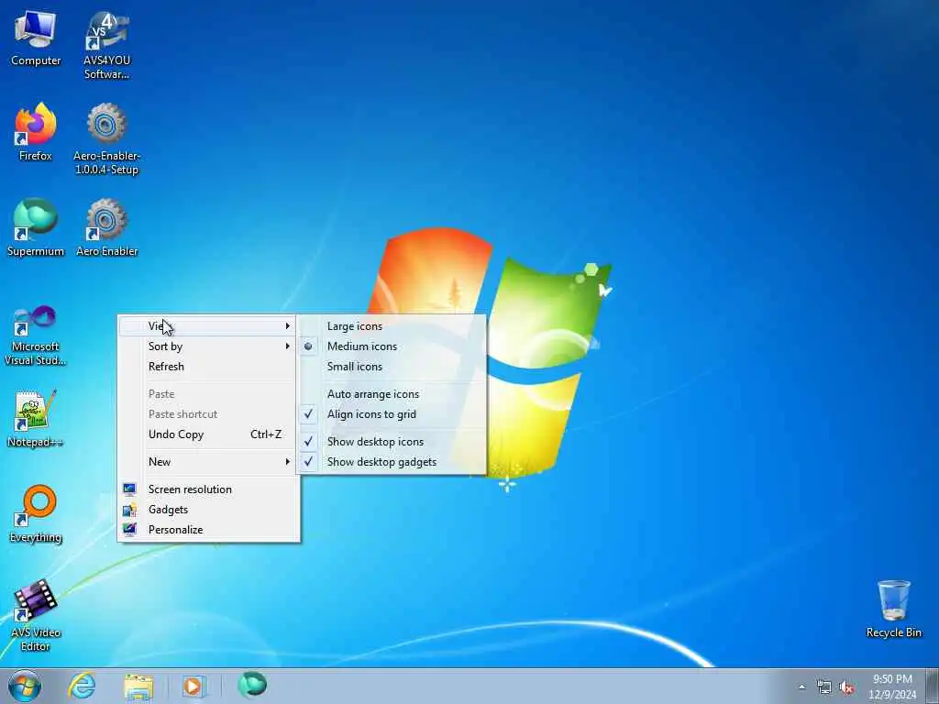Select the Firefox desktop shortcut

[x=36, y=132]
